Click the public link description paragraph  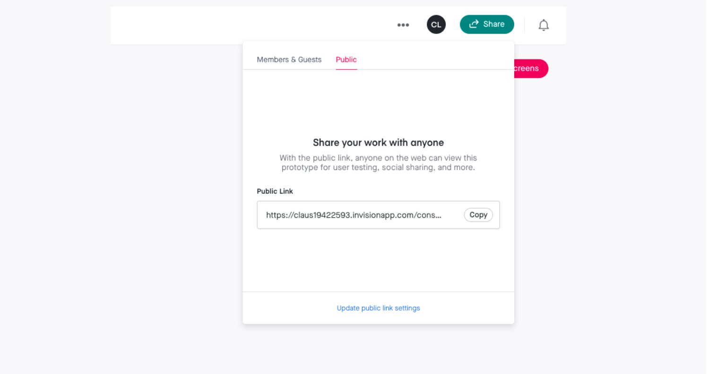coord(378,162)
